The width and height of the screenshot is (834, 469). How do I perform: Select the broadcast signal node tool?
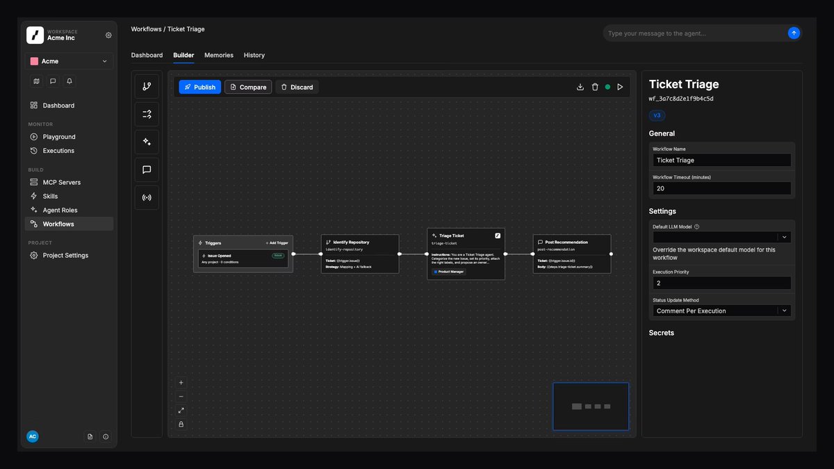pyautogui.click(x=147, y=197)
